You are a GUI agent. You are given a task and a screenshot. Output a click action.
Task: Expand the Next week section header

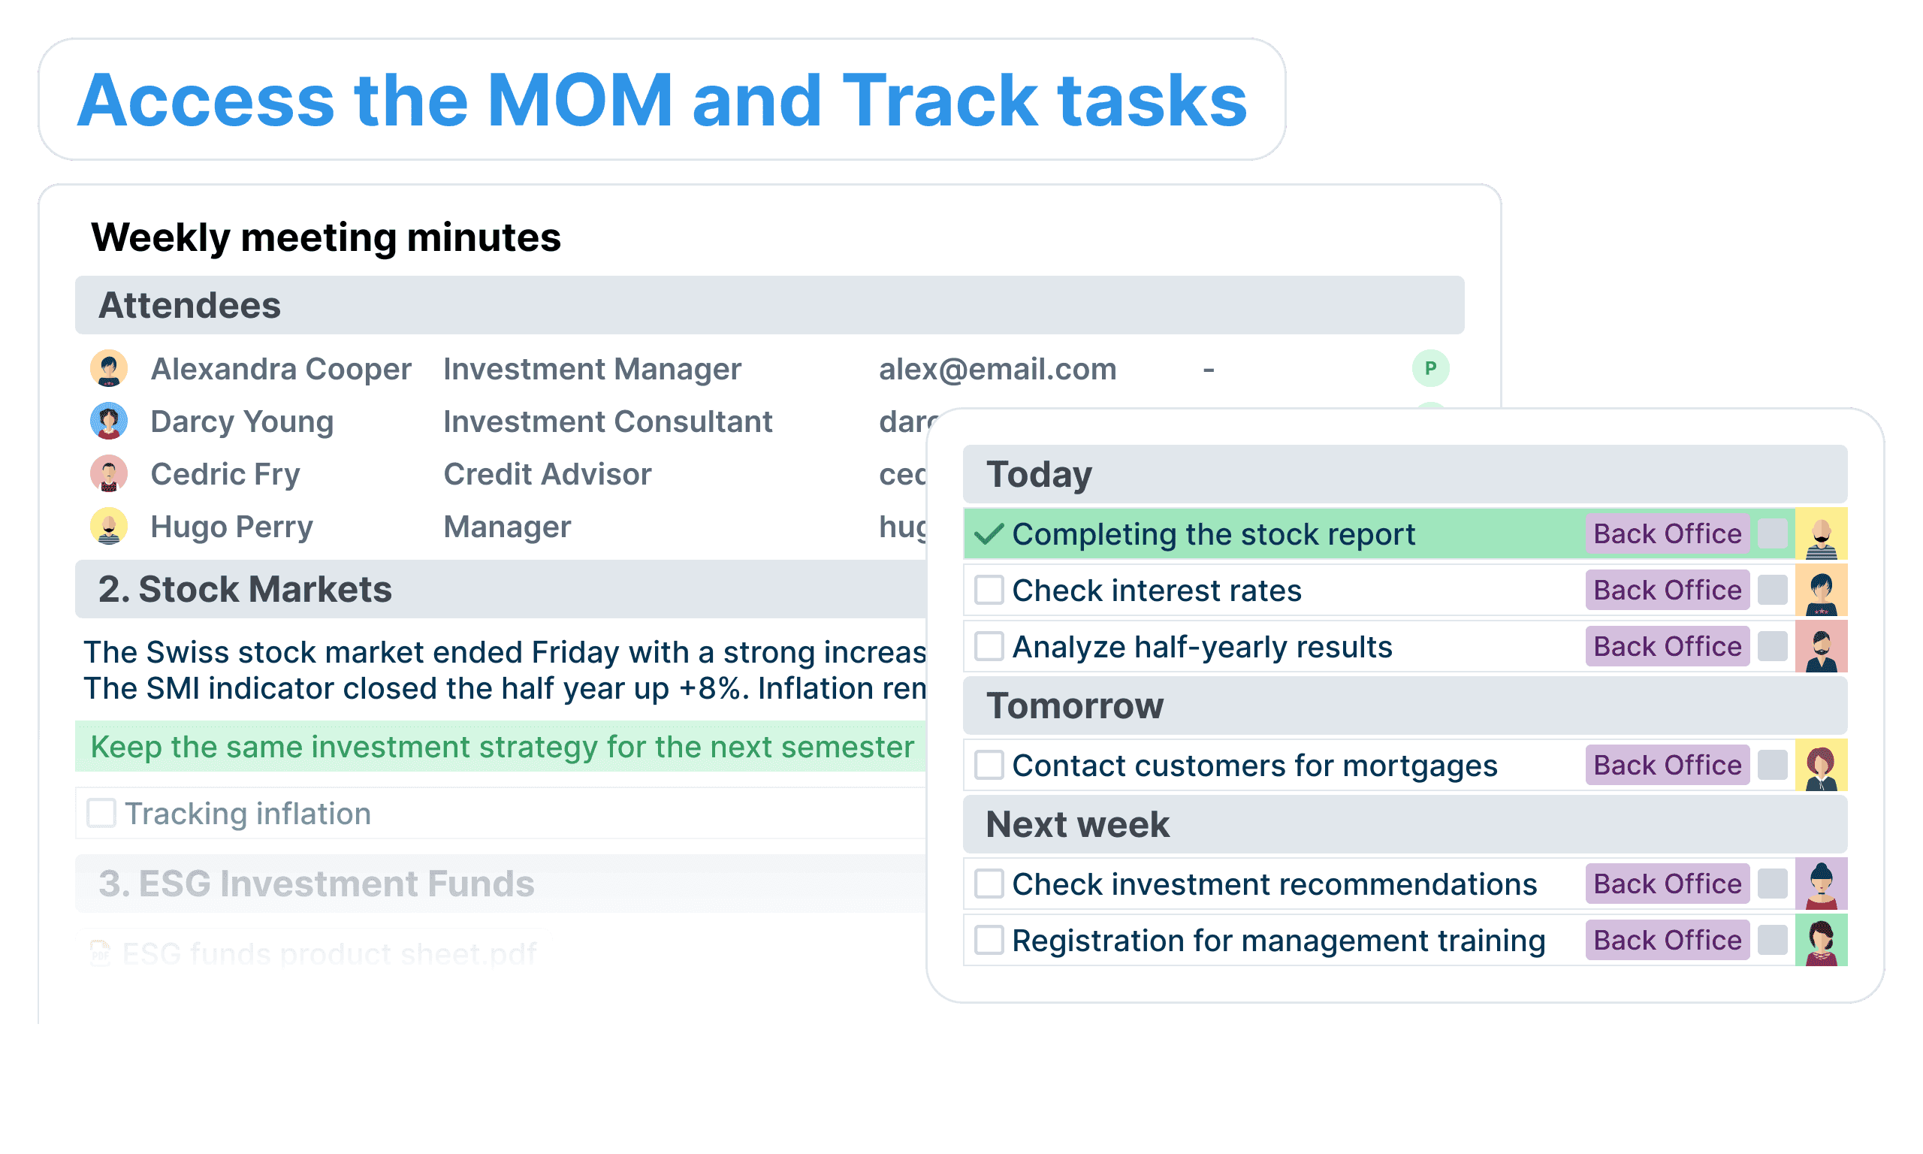point(1405,825)
